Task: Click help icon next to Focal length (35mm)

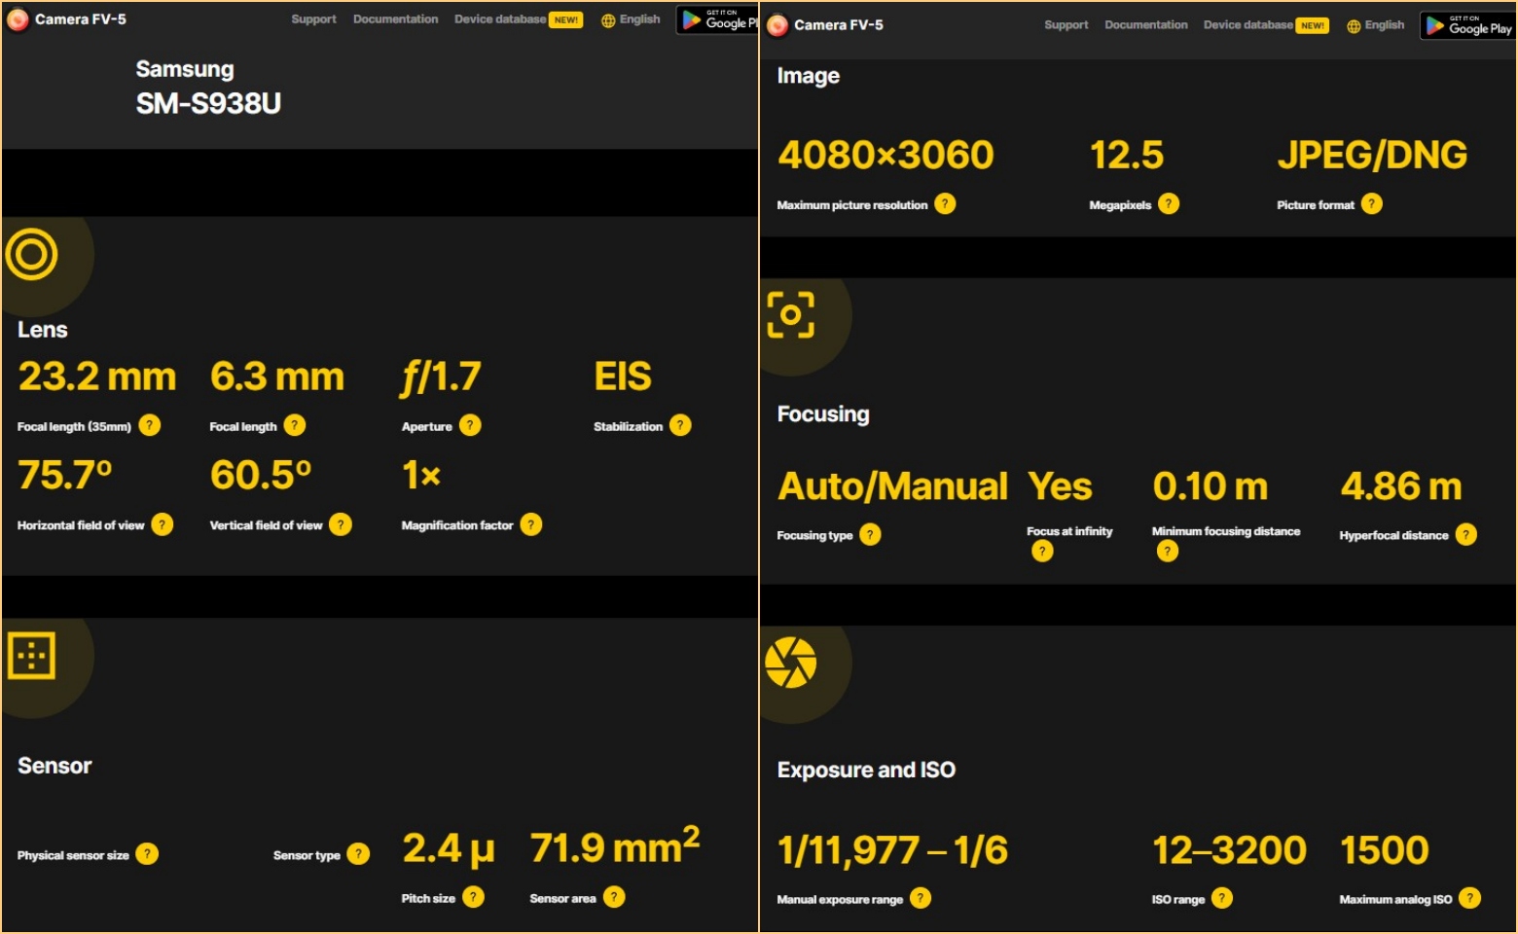Action: [x=150, y=425]
